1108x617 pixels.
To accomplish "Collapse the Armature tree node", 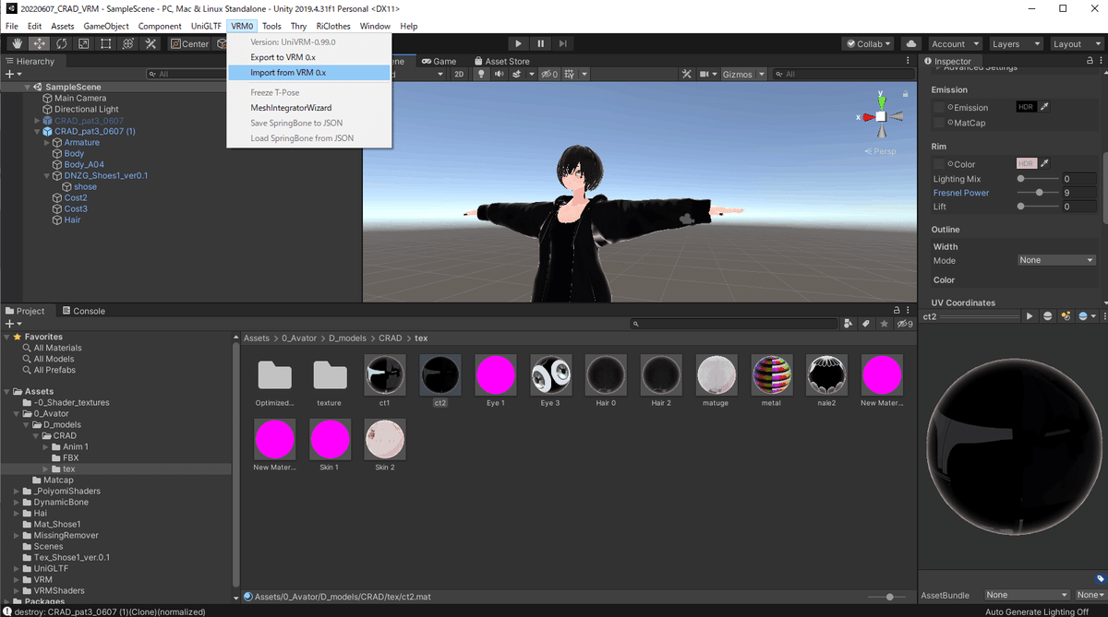I will [47, 143].
